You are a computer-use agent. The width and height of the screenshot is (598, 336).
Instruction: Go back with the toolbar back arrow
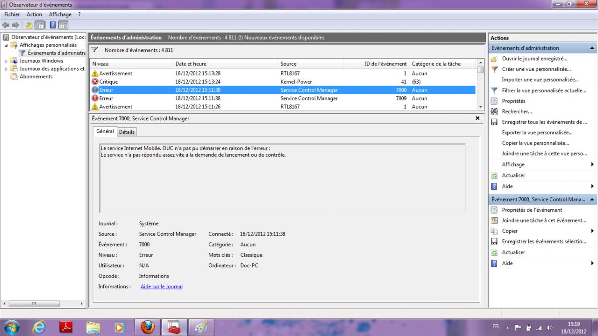6,25
